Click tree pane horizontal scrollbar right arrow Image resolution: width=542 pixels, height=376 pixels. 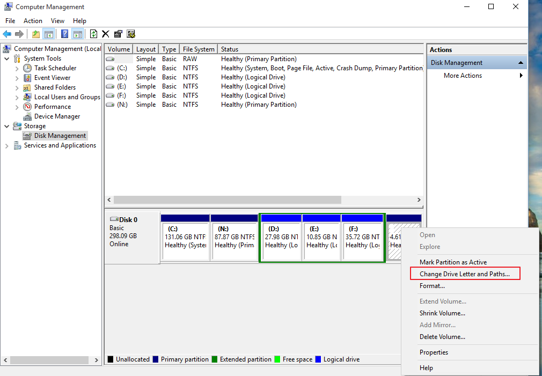tap(97, 360)
